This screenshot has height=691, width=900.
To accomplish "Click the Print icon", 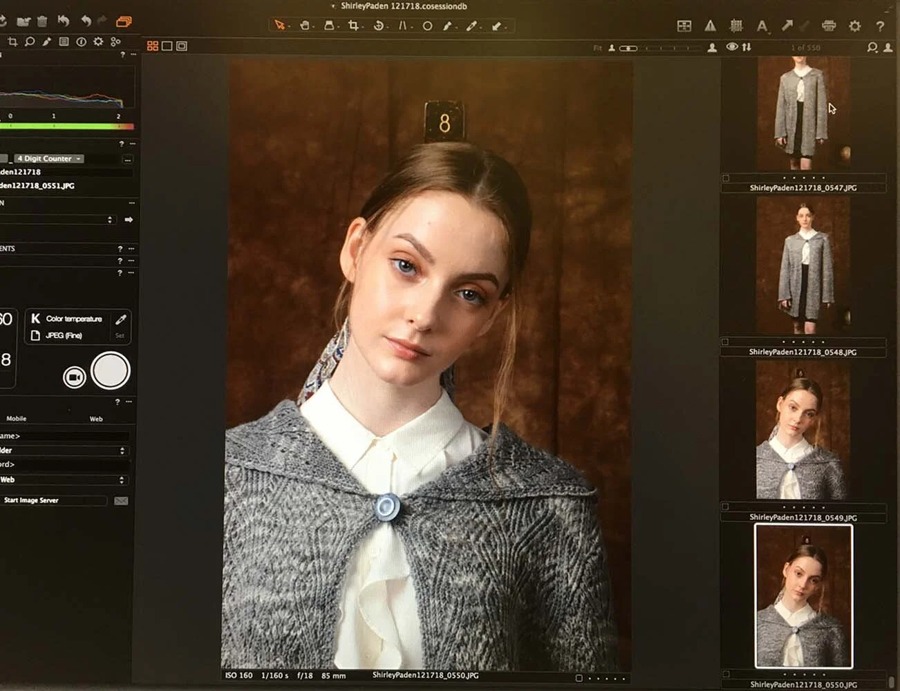I will click(x=829, y=26).
